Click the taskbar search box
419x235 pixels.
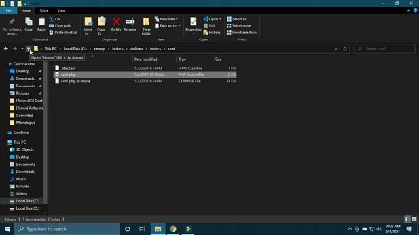pyautogui.click(x=67, y=229)
